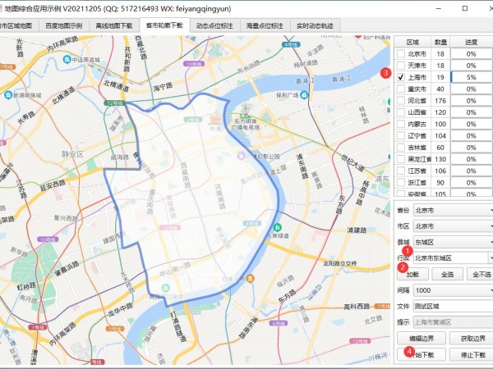Check the 北京市 region checkbox
The image size is (493, 369).
pyautogui.click(x=400, y=54)
